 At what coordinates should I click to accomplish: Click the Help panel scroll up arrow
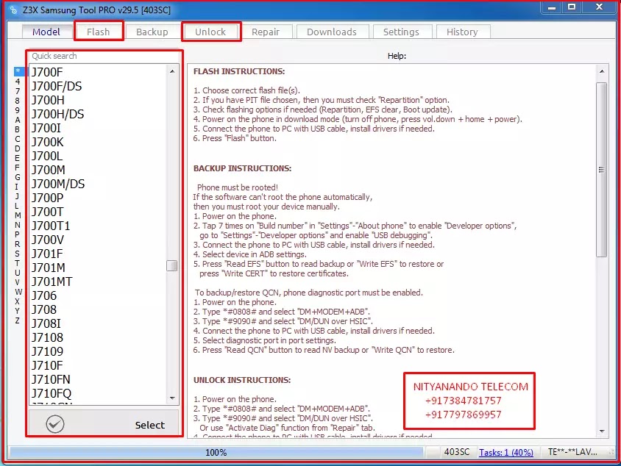[602, 71]
